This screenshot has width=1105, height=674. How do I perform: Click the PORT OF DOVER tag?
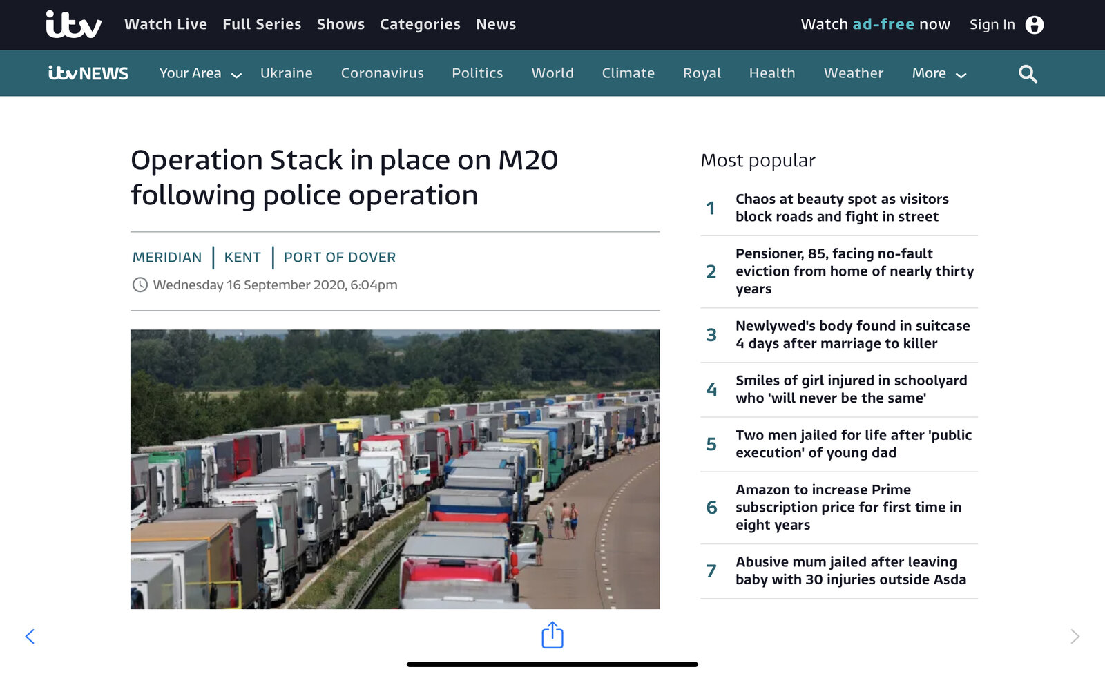(339, 258)
